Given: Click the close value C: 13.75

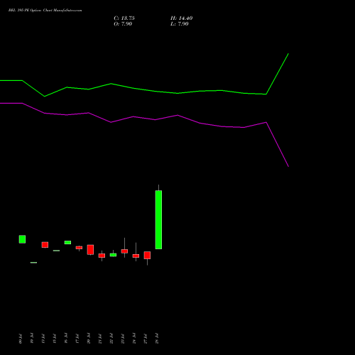Looking at the screenshot, I should (124, 18).
